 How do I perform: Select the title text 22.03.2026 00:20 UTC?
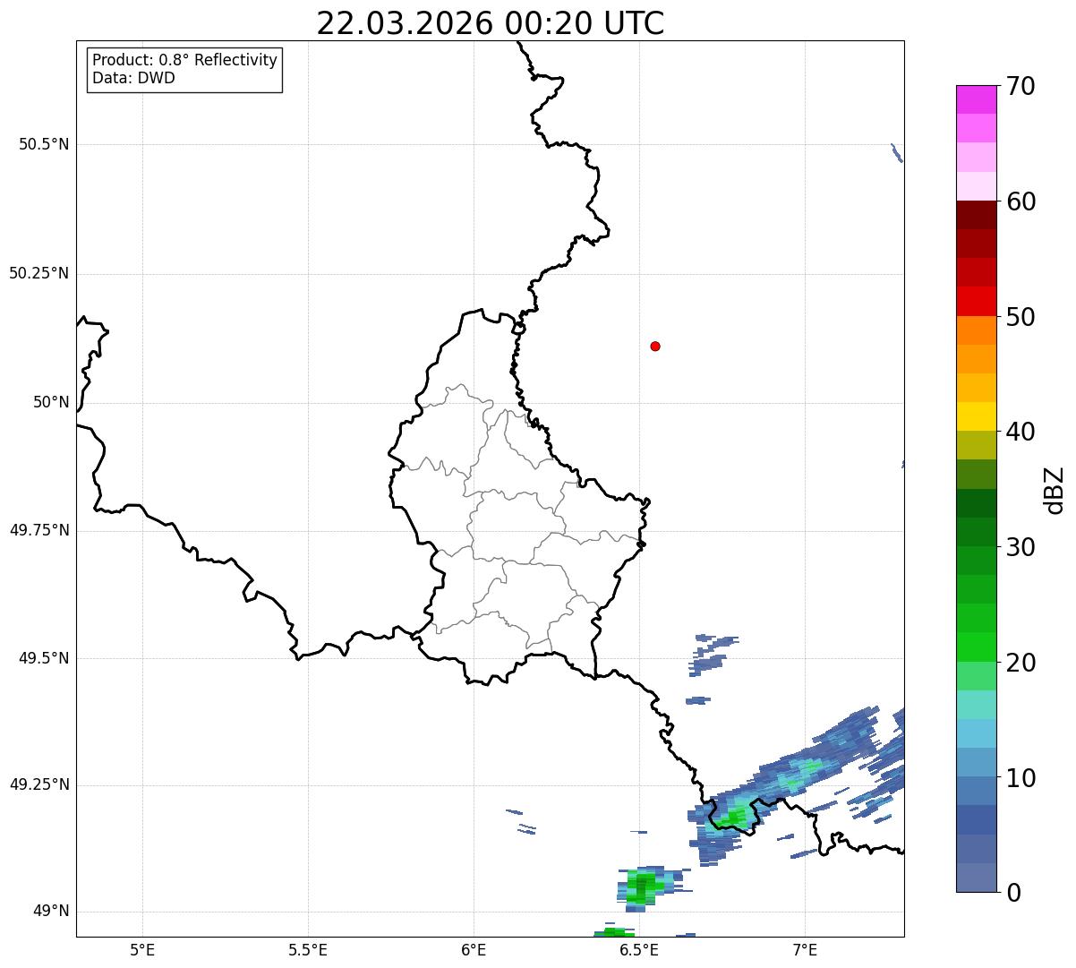coord(491,23)
